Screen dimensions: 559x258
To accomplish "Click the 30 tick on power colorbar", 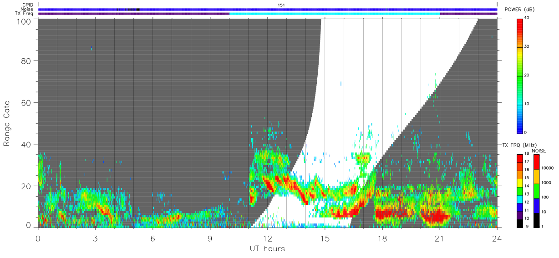I will (x=528, y=47).
